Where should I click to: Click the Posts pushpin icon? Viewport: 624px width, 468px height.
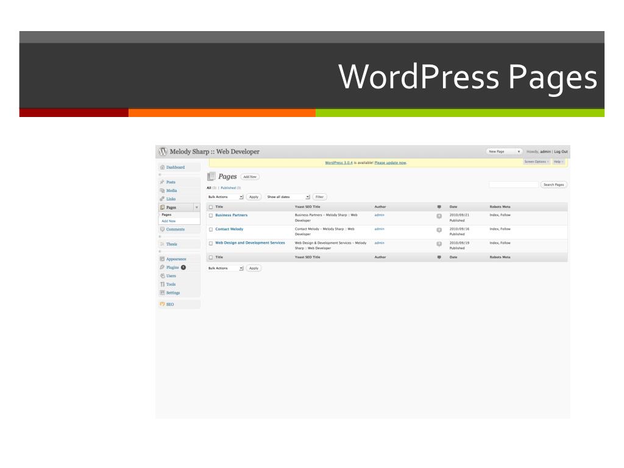point(162,182)
